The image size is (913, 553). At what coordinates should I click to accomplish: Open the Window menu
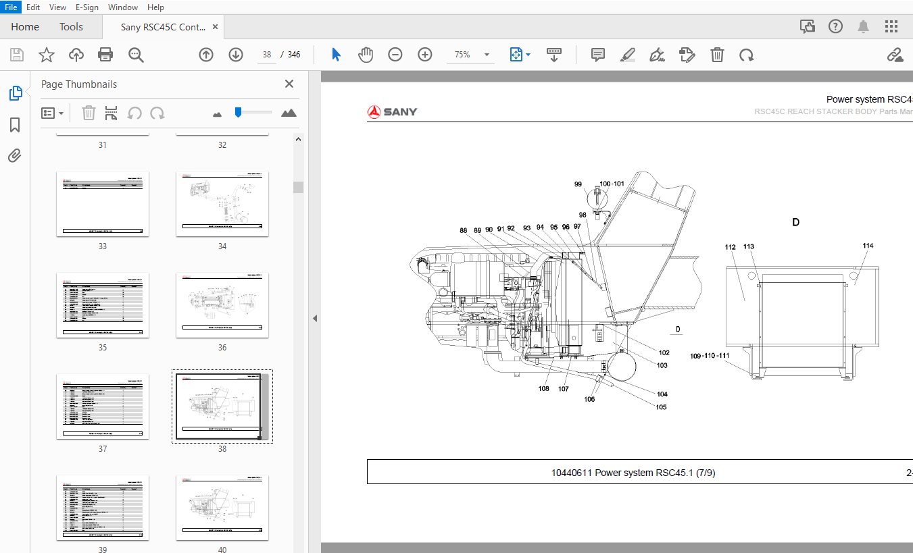coord(123,7)
